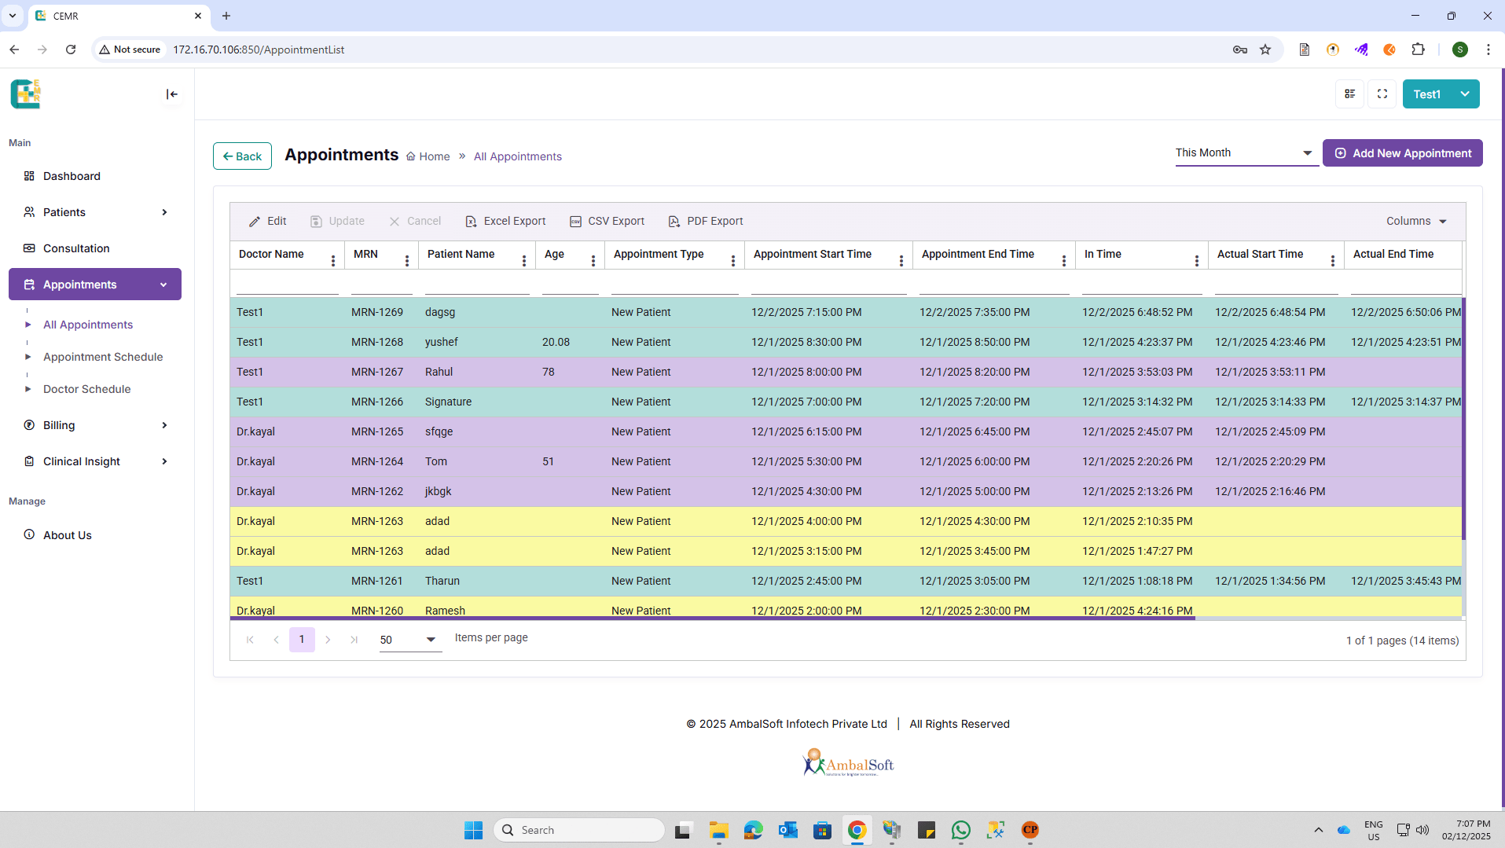Image resolution: width=1505 pixels, height=848 pixels.
Task: Go to the first page of results
Action: pyautogui.click(x=250, y=640)
